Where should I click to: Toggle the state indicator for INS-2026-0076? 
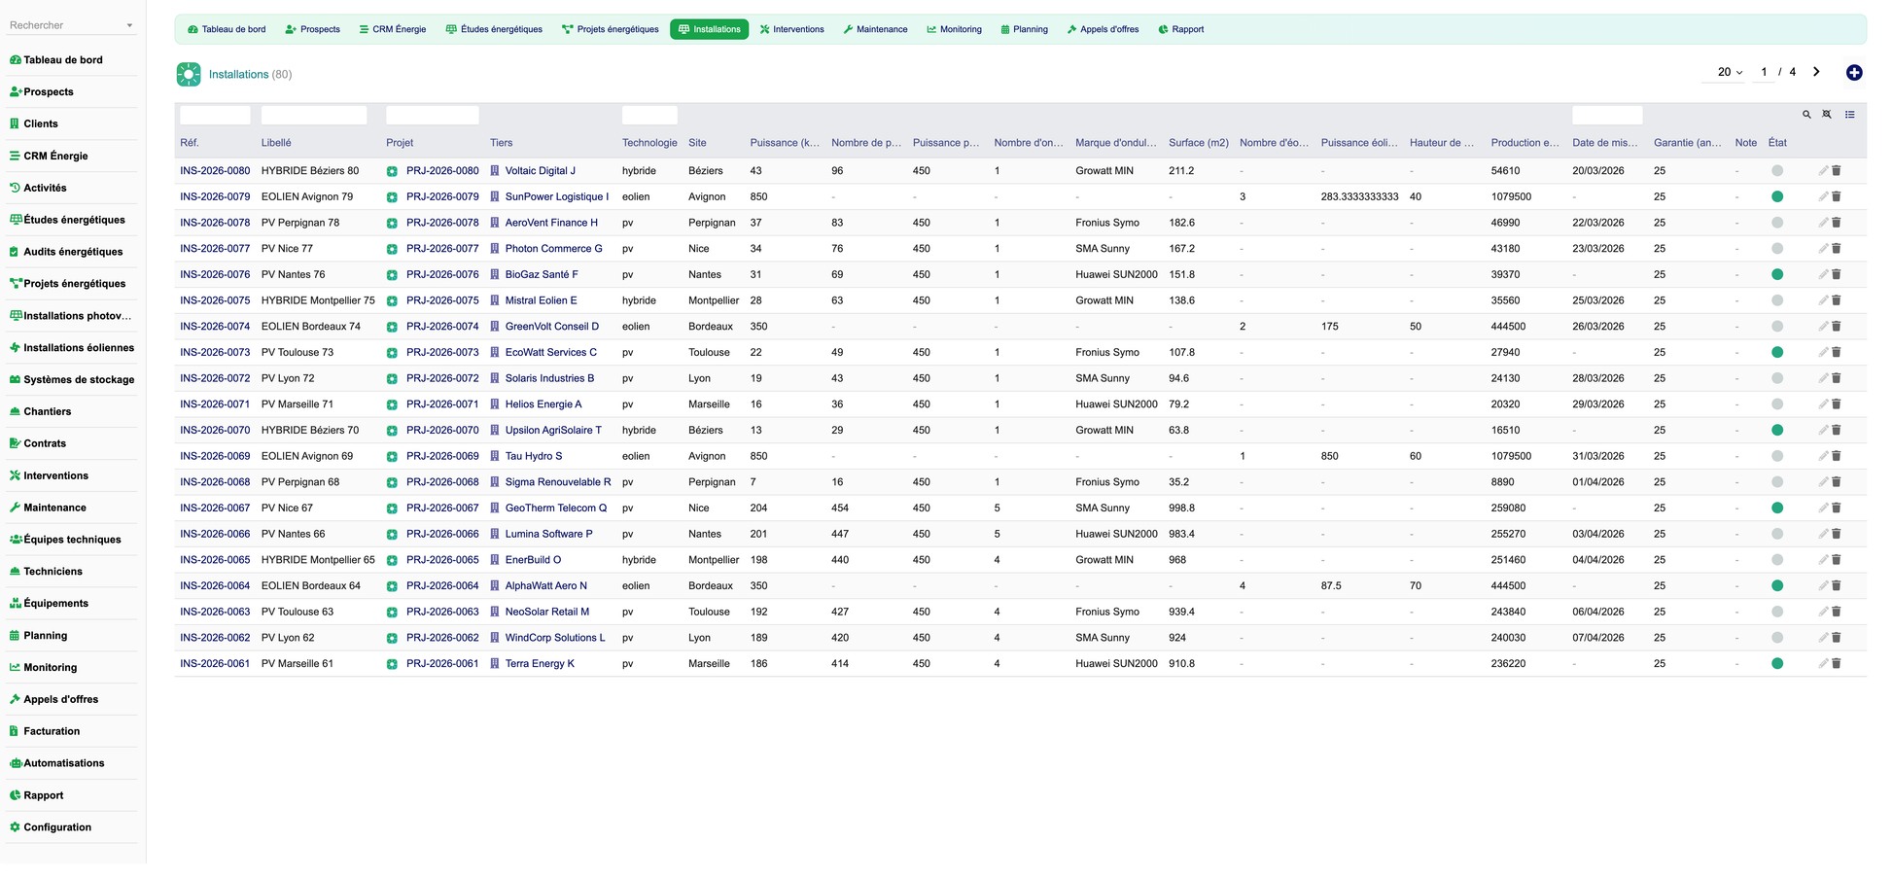pos(1777,274)
